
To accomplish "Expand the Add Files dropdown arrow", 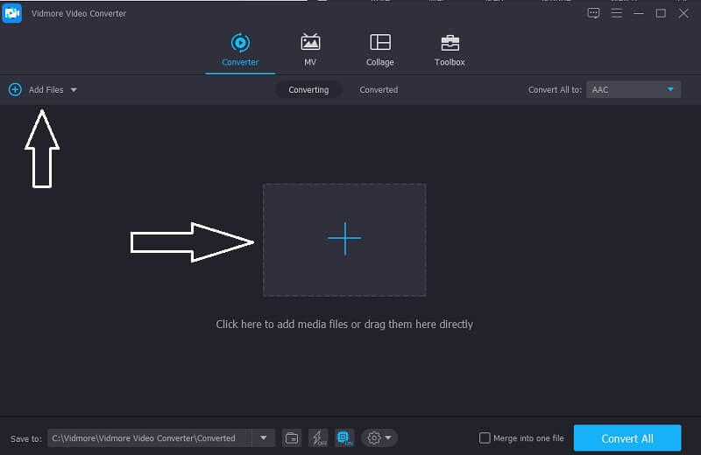I will point(74,90).
